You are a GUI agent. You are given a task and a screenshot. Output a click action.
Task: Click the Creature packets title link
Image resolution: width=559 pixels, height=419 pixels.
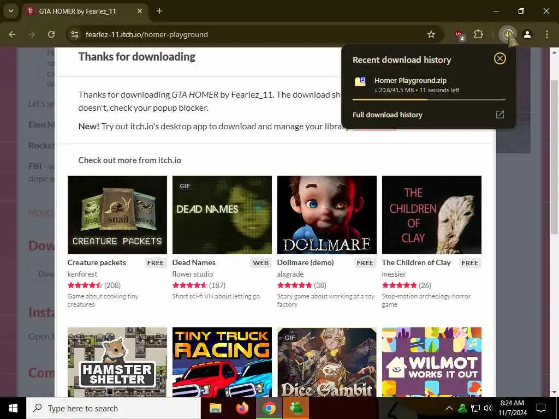[97, 262]
